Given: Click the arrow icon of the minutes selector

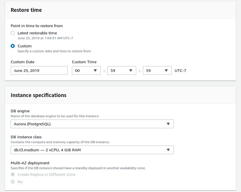Looking at the screenshot, I should pos(131,70).
